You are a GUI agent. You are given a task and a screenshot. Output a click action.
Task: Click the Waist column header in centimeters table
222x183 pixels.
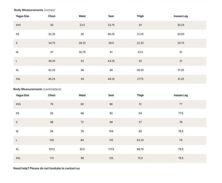tap(82, 95)
